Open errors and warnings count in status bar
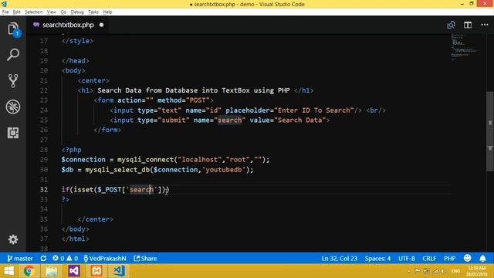The image size is (494, 278). coord(65,259)
